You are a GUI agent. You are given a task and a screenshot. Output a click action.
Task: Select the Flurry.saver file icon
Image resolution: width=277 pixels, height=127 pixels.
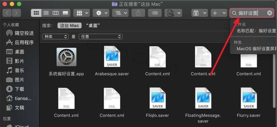(249, 98)
